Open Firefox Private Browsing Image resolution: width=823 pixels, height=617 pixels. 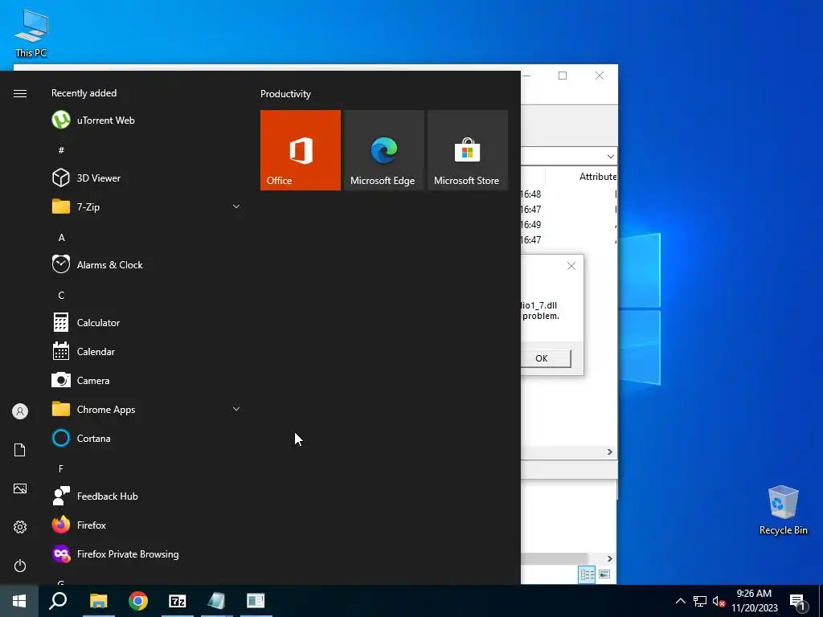tap(146, 554)
